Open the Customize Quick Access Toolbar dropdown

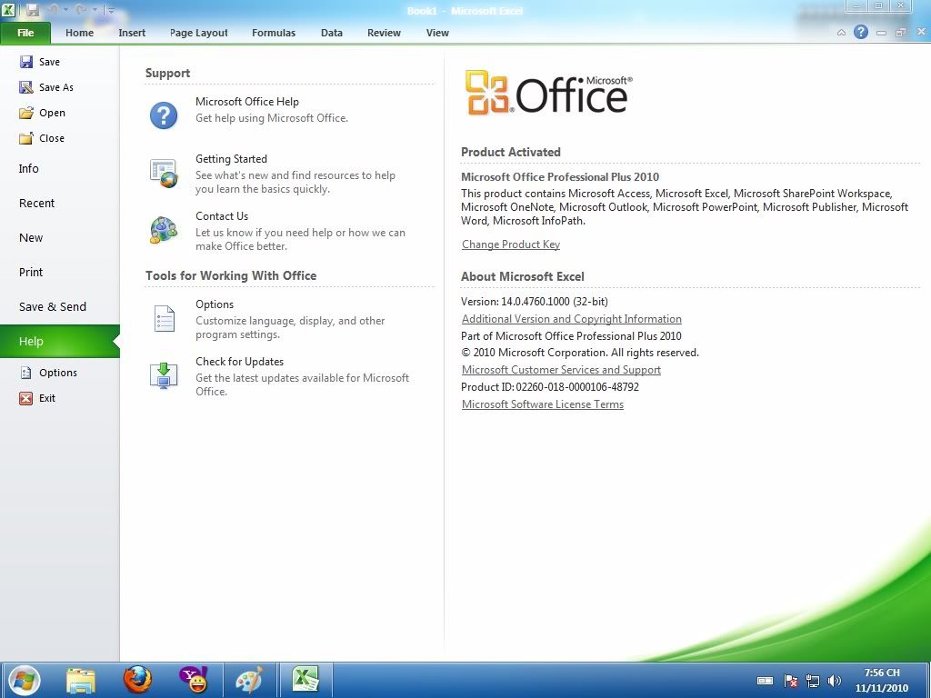point(110,10)
